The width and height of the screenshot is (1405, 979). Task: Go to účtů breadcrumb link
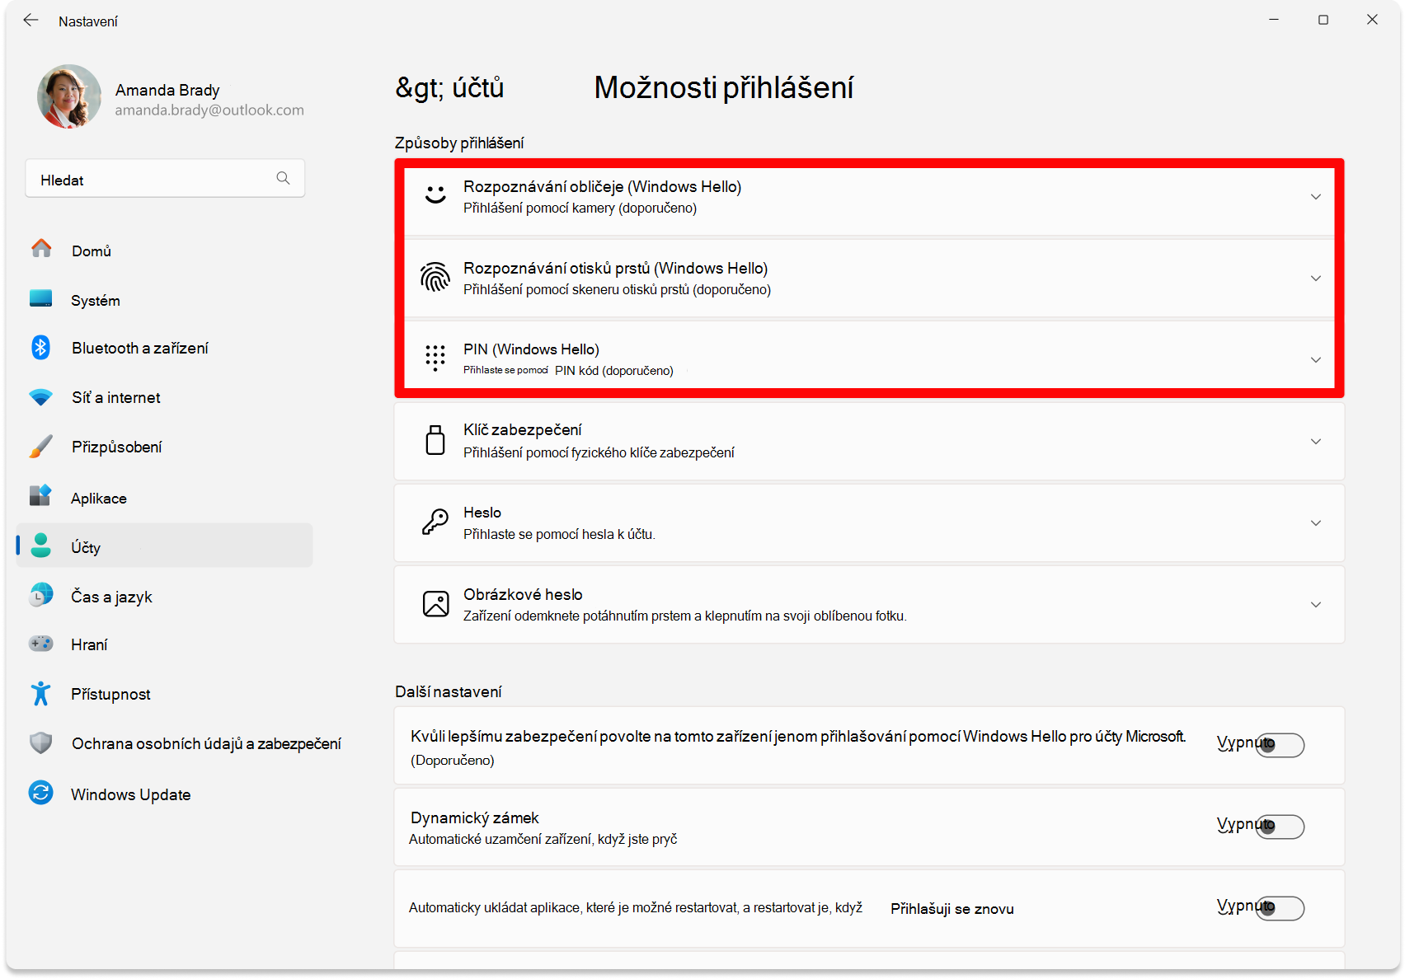pyautogui.click(x=449, y=87)
